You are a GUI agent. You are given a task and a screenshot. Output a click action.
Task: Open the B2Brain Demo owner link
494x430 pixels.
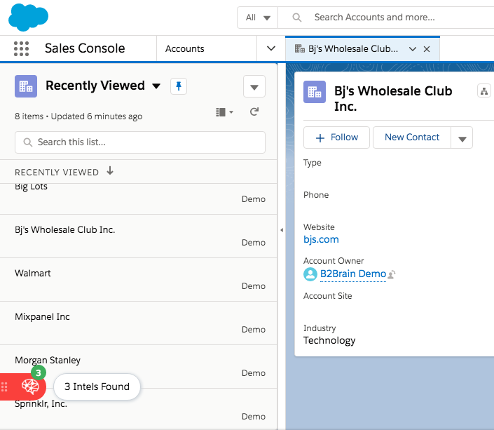tap(353, 274)
